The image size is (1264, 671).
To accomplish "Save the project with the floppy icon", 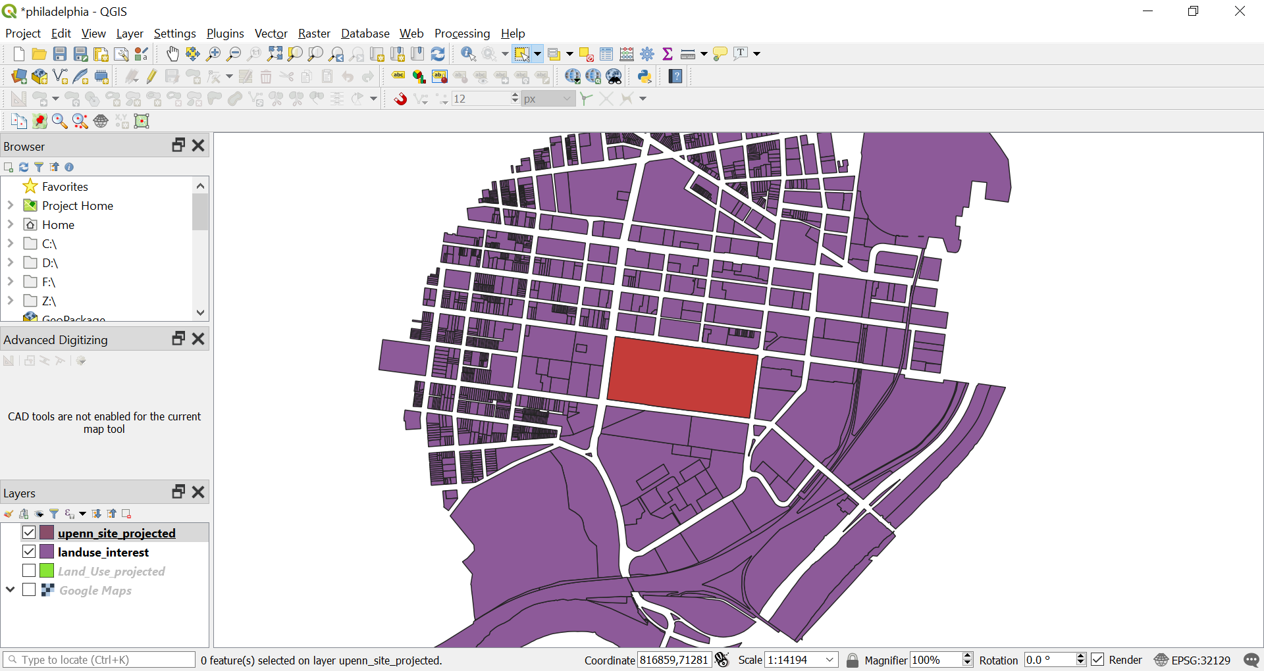I will tap(60, 54).
